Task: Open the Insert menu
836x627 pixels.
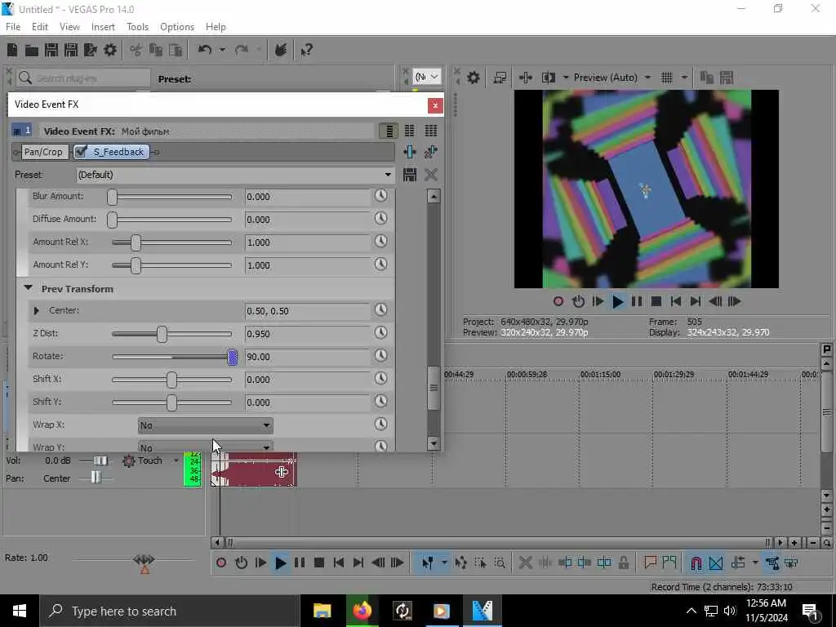Action: tap(103, 27)
